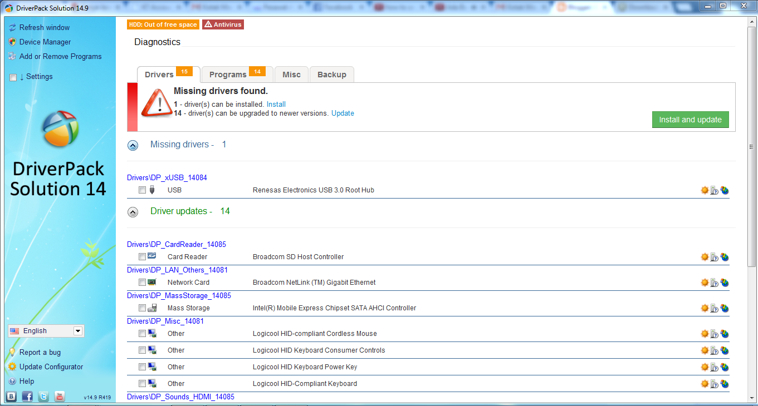The image size is (758, 406).
Task: Click the question-mark info icon in the Intel SATA AHCI row
Action: point(715,308)
